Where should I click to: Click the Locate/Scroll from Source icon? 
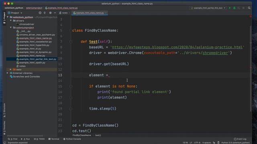(40, 13)
